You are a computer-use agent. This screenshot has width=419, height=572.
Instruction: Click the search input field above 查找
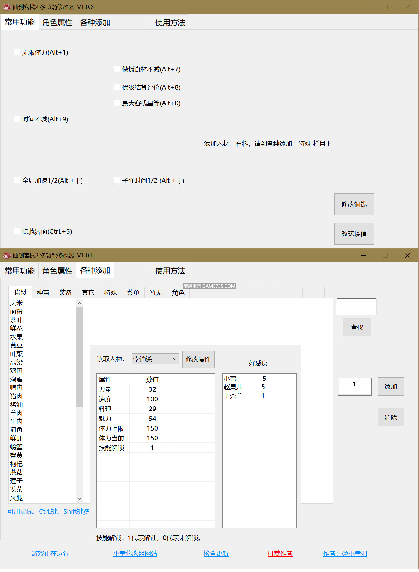click(x=357, y=307)
